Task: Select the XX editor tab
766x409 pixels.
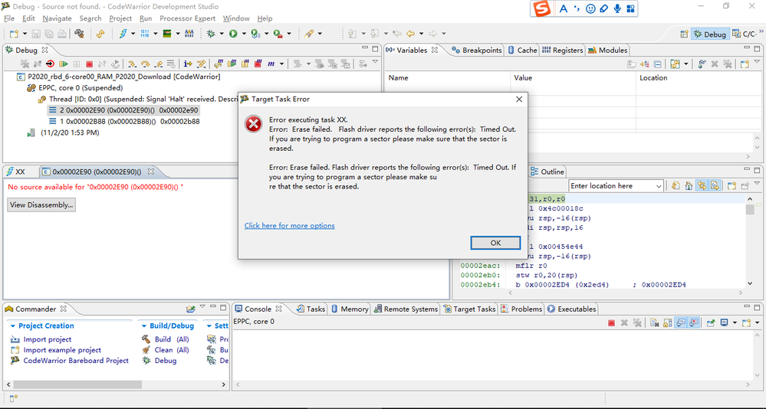Action: [16, 172]
